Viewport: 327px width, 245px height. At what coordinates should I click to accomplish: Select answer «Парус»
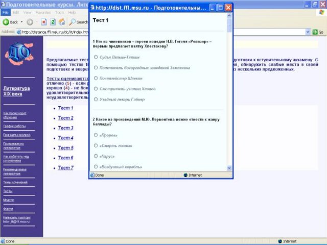click(x=96, y=156)
